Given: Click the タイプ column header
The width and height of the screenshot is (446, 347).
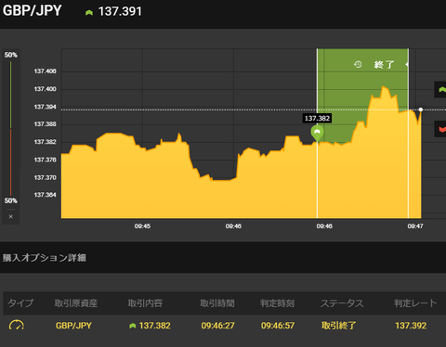Looking at the screenshot, I should coord(20,303).
